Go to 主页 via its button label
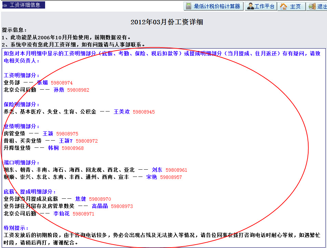This screenshot has width=327, height=248. pos(295,7)
